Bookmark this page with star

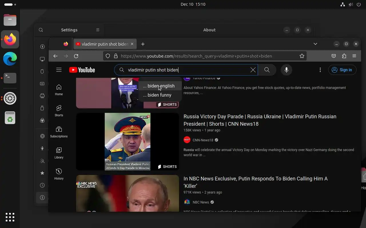click(302, 56)
